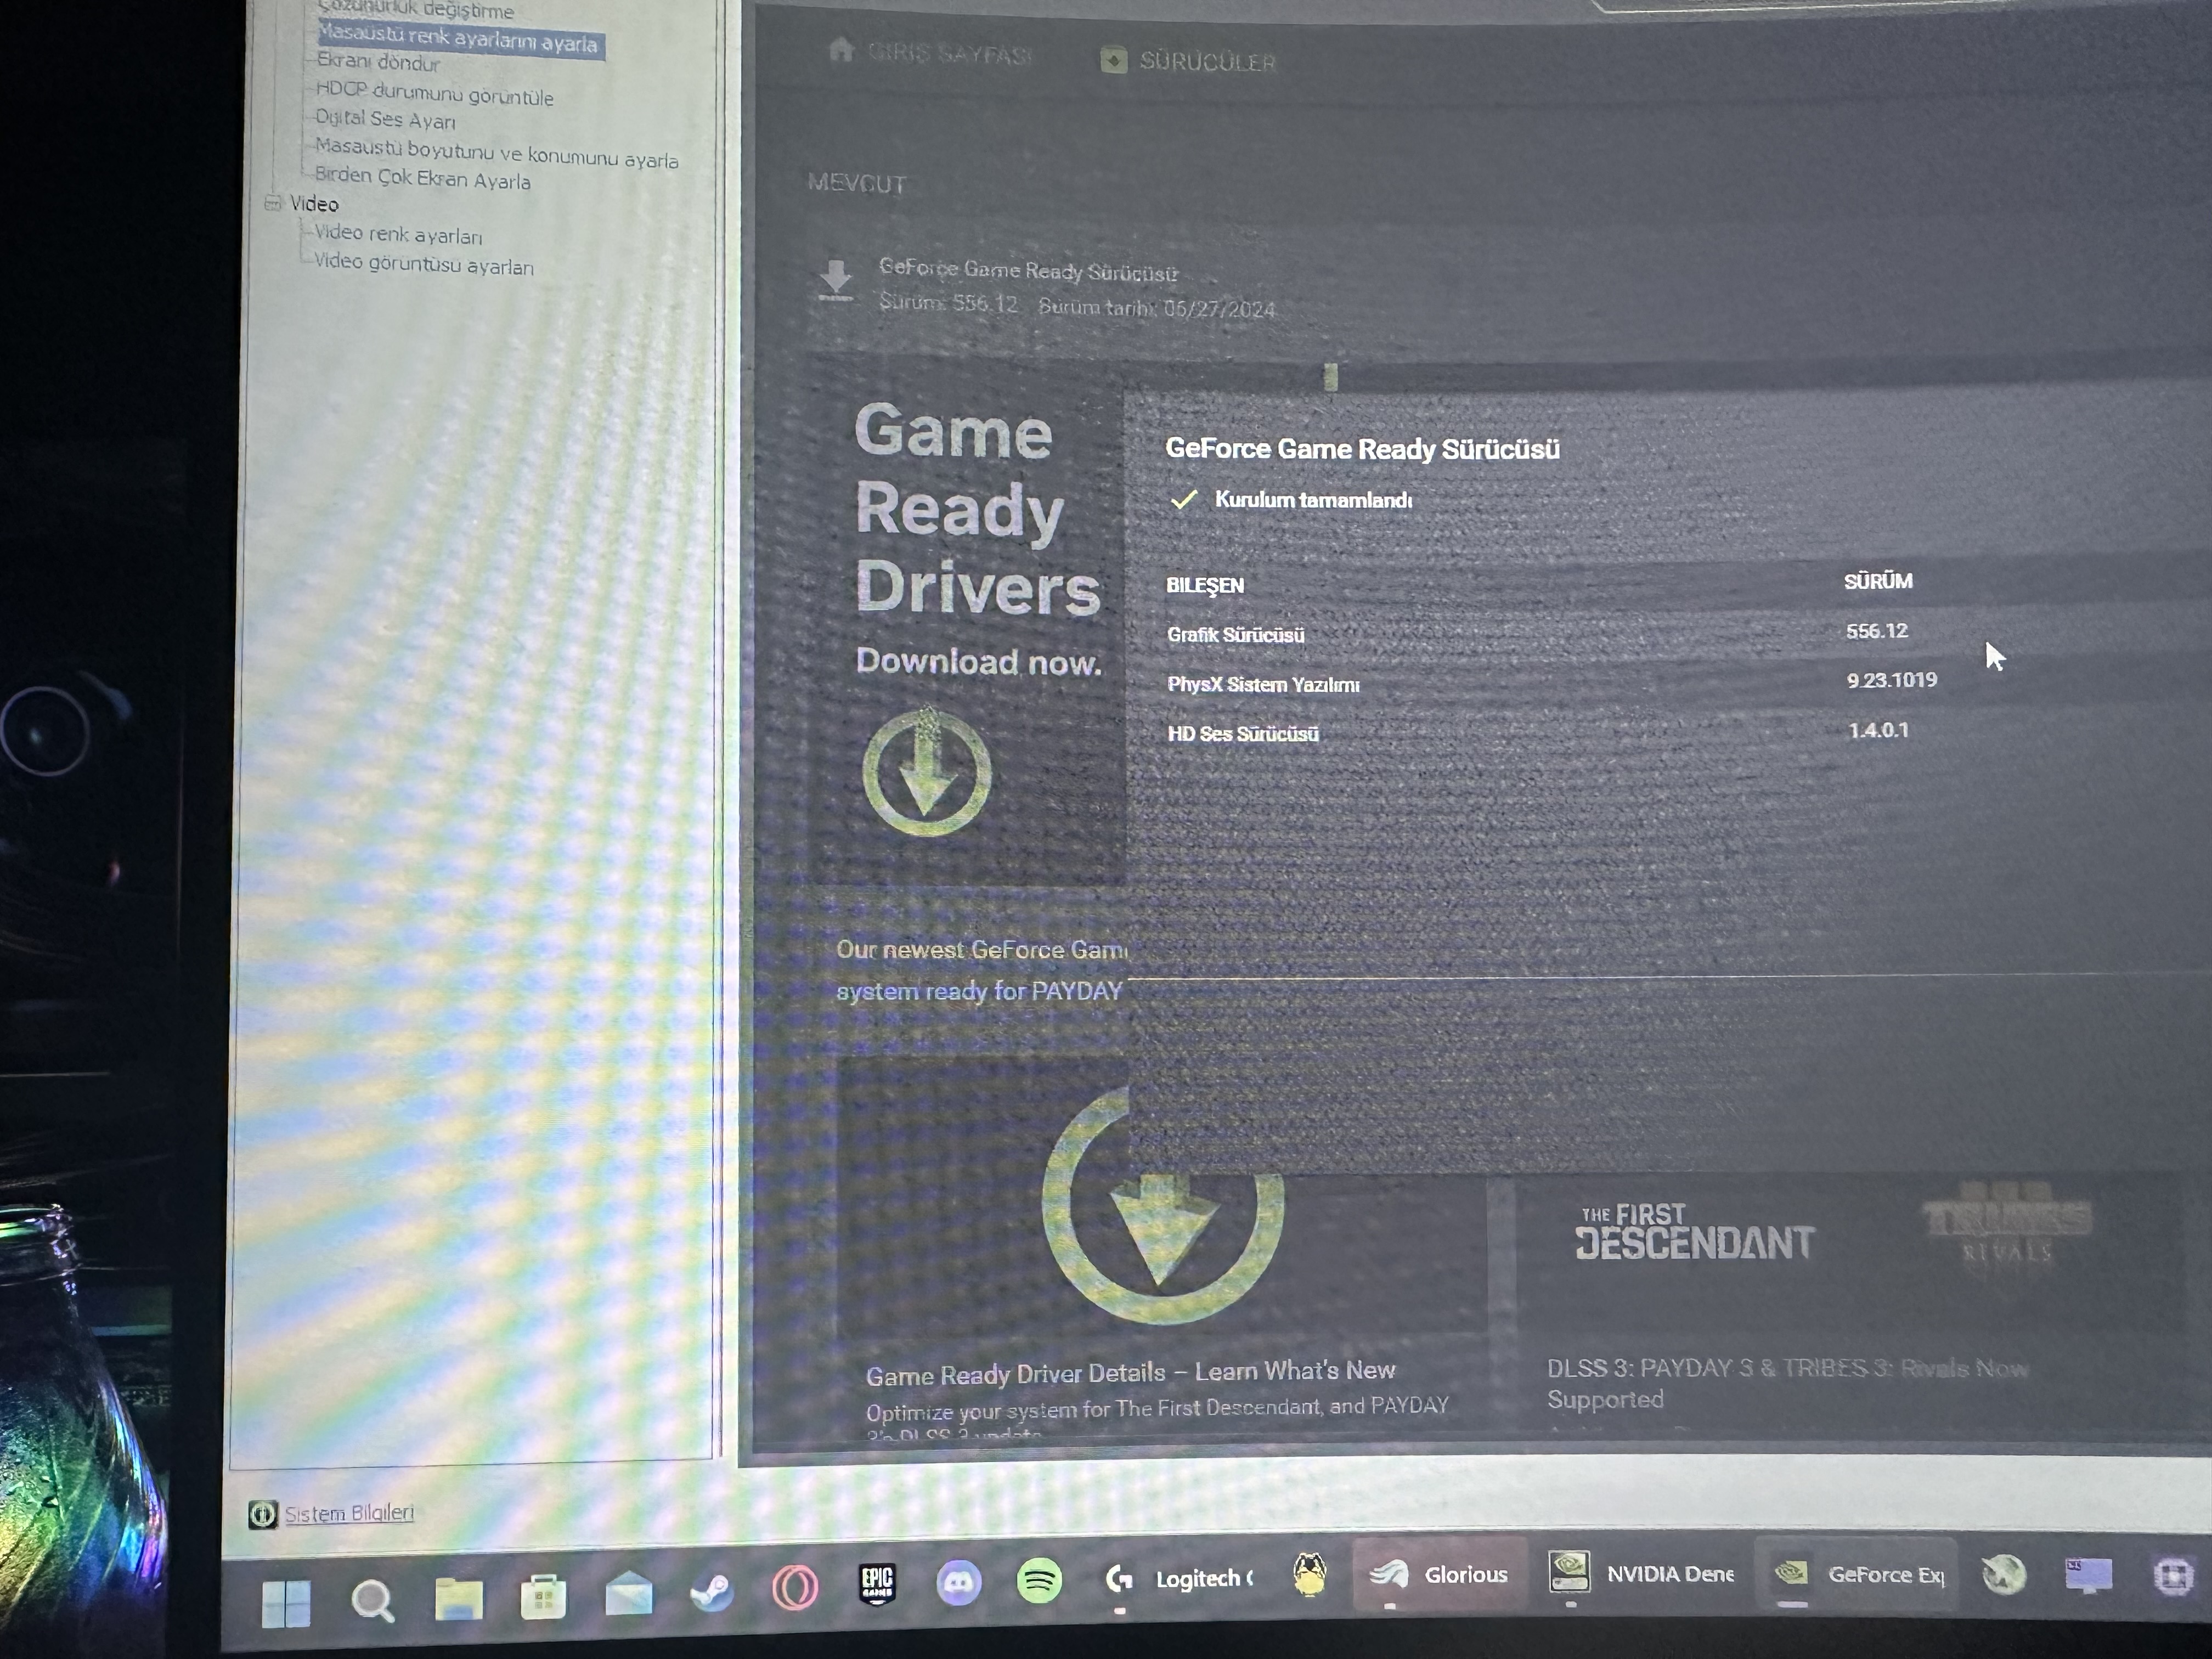Open Game Ready Driver Details article link

click(x=1130, y=1373)
